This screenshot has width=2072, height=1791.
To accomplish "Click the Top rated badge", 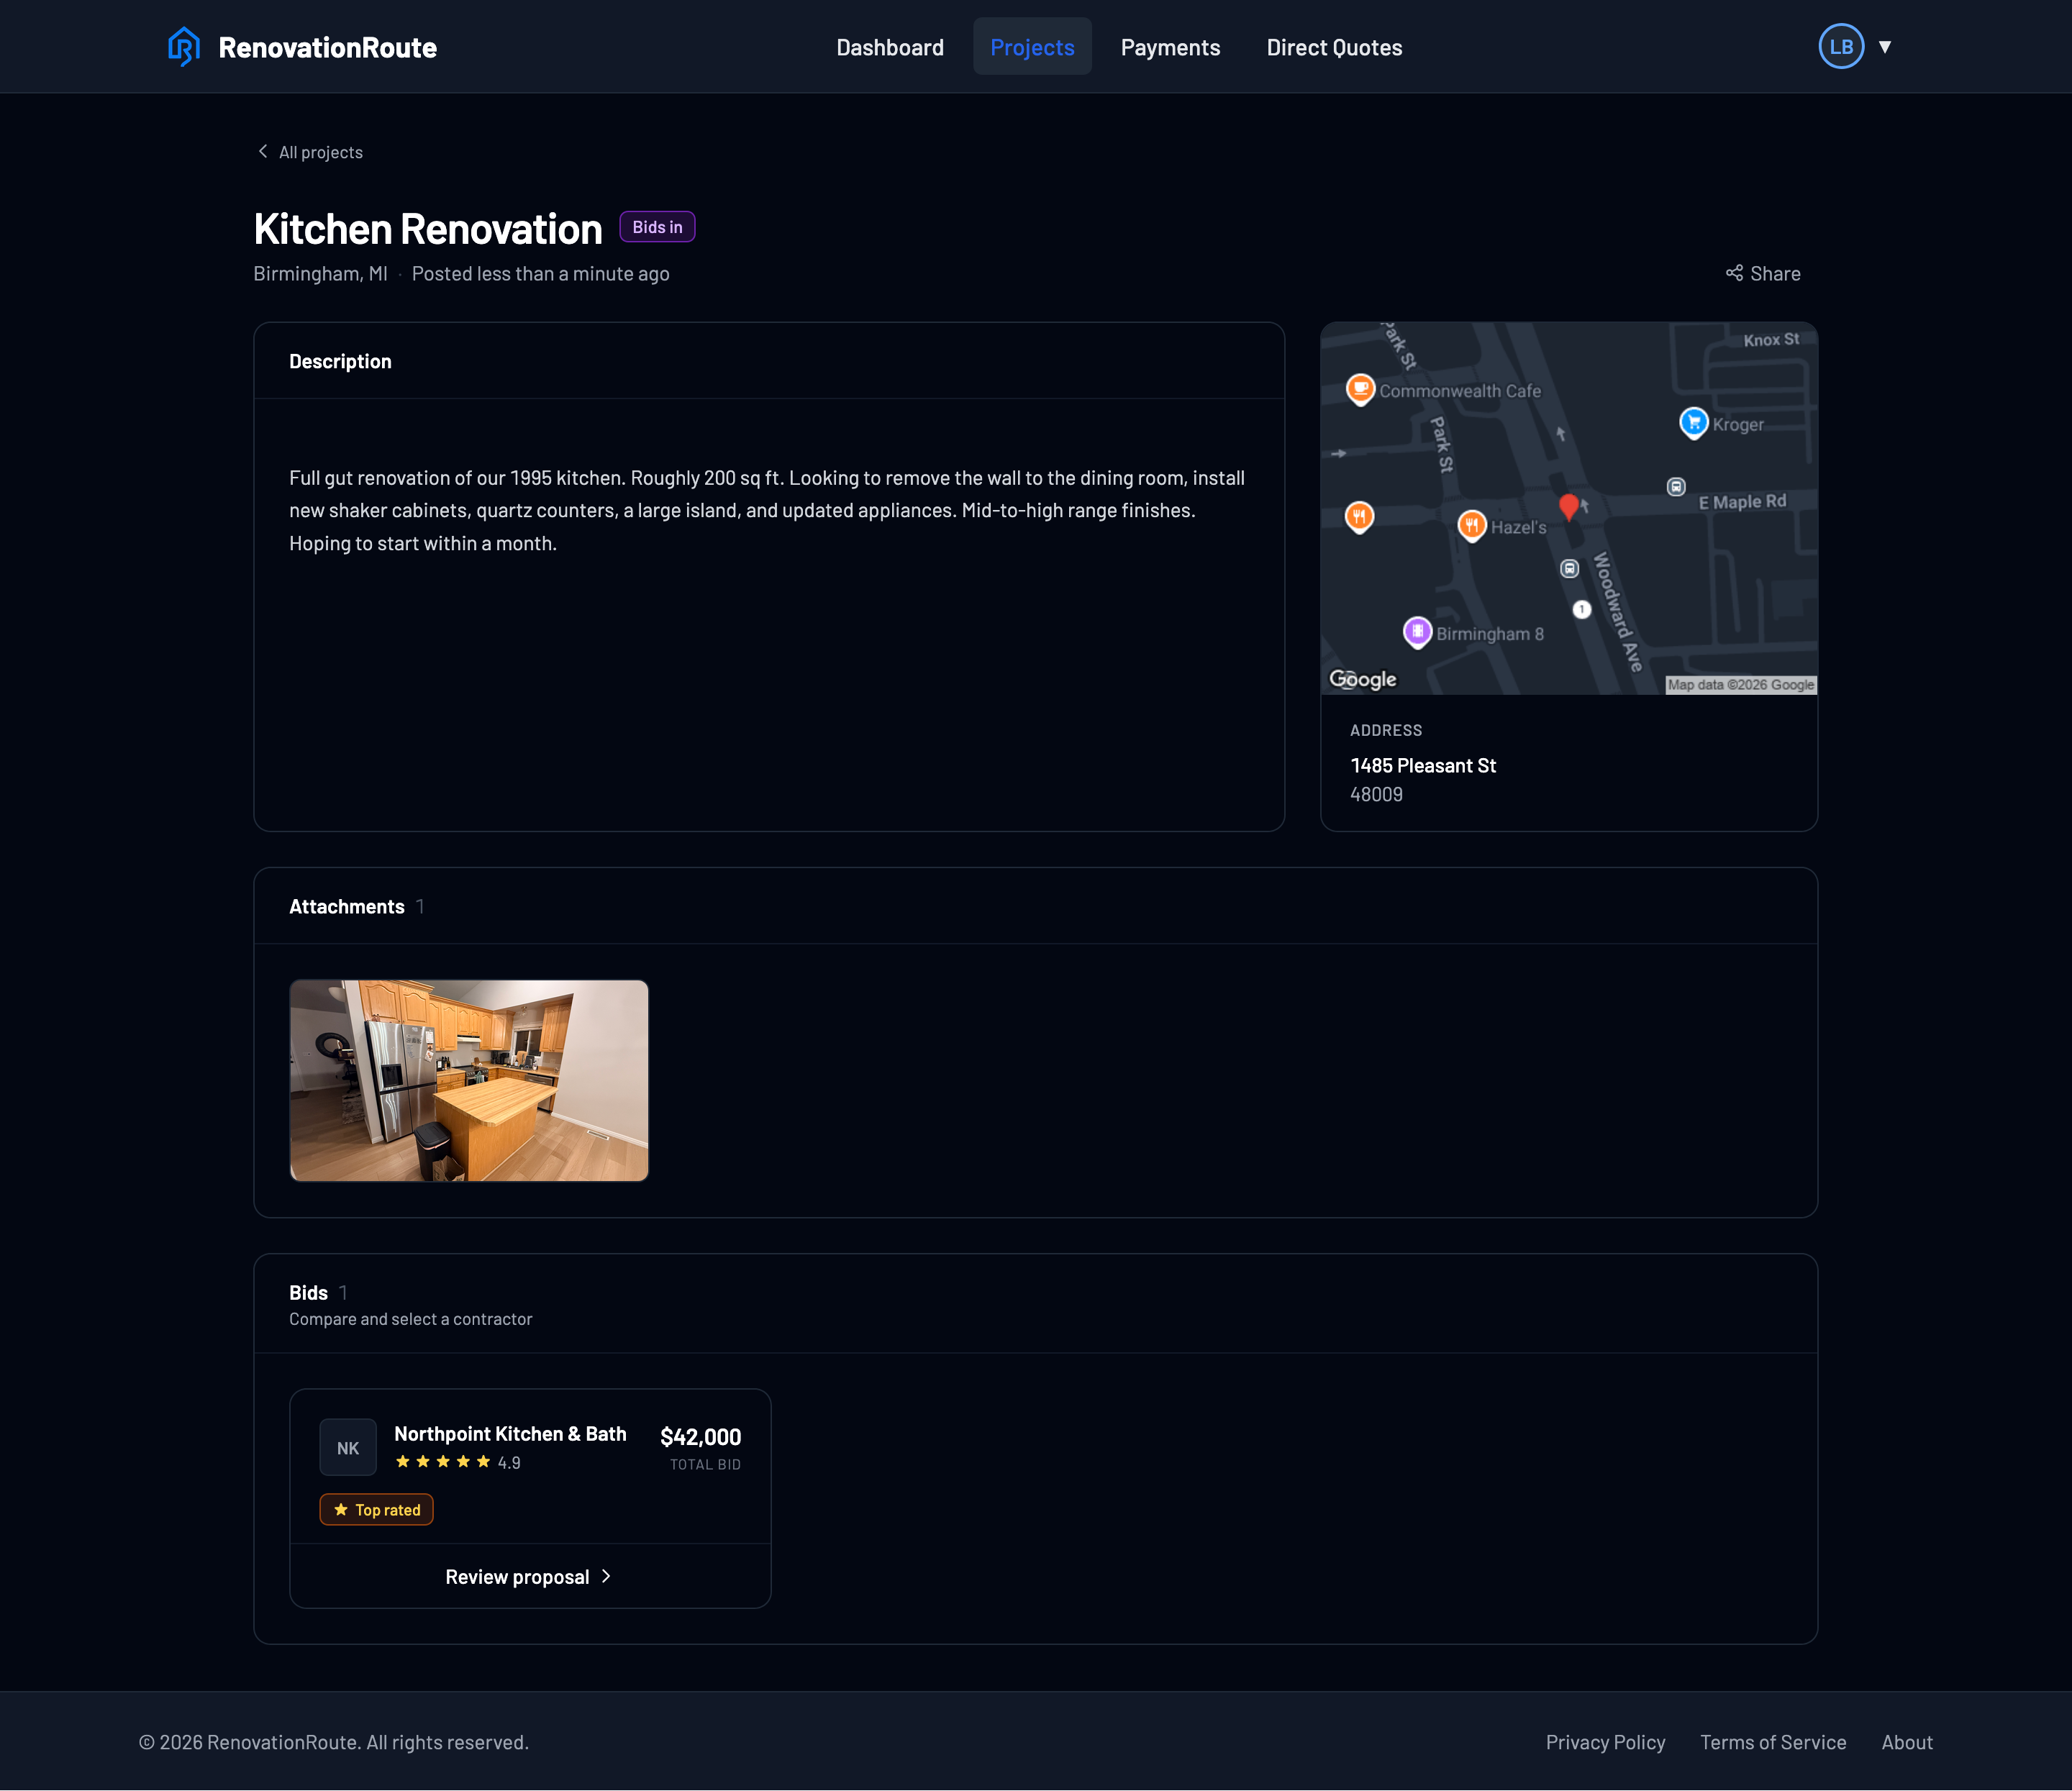I will 376,1509.
